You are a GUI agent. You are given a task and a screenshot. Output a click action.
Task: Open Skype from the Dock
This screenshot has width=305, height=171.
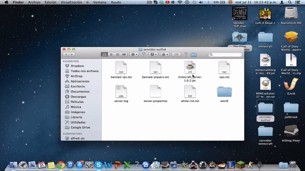pos(99,165)
